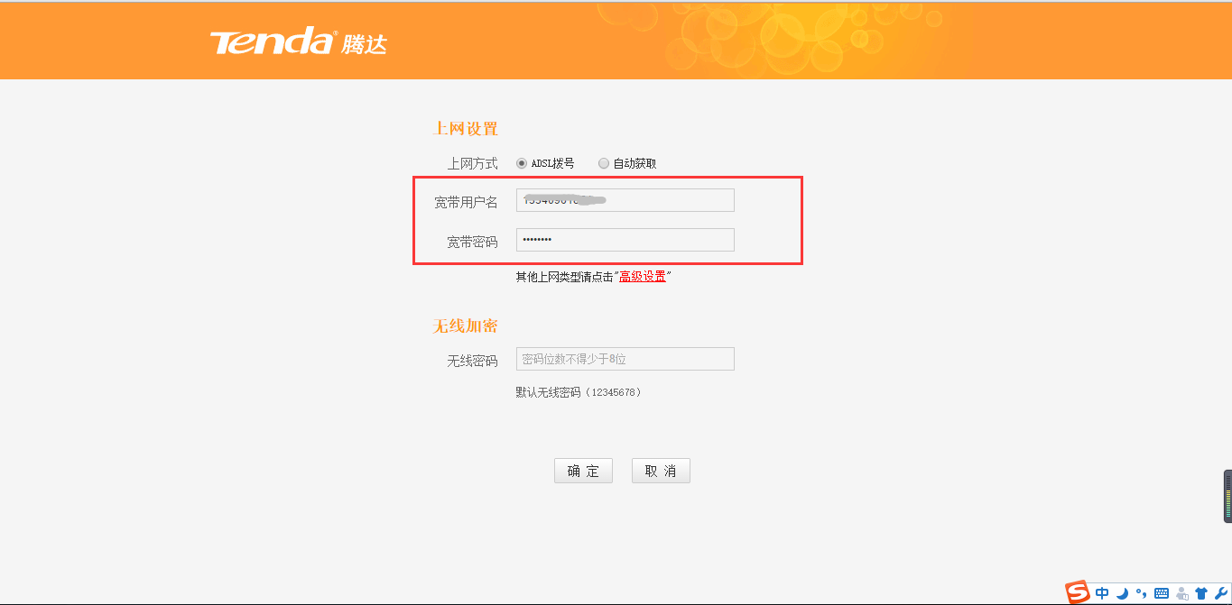Screen dimensions: 1232x605
Task: Click the Sogou S logo icon
Action: point(1078,592)
